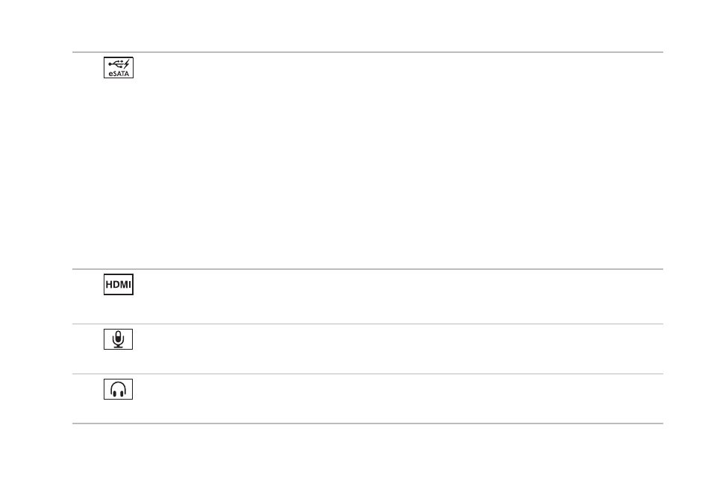
Task: Click the USB trident symbol in eSATA icon
Action: coord(116,64)
